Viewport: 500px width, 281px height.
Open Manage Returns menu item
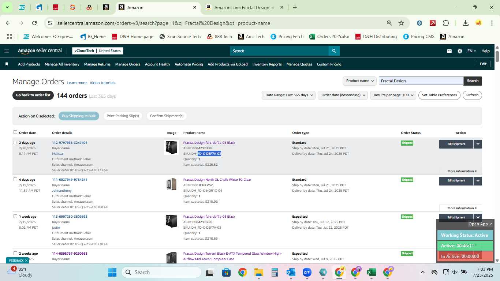coord(97,64)
